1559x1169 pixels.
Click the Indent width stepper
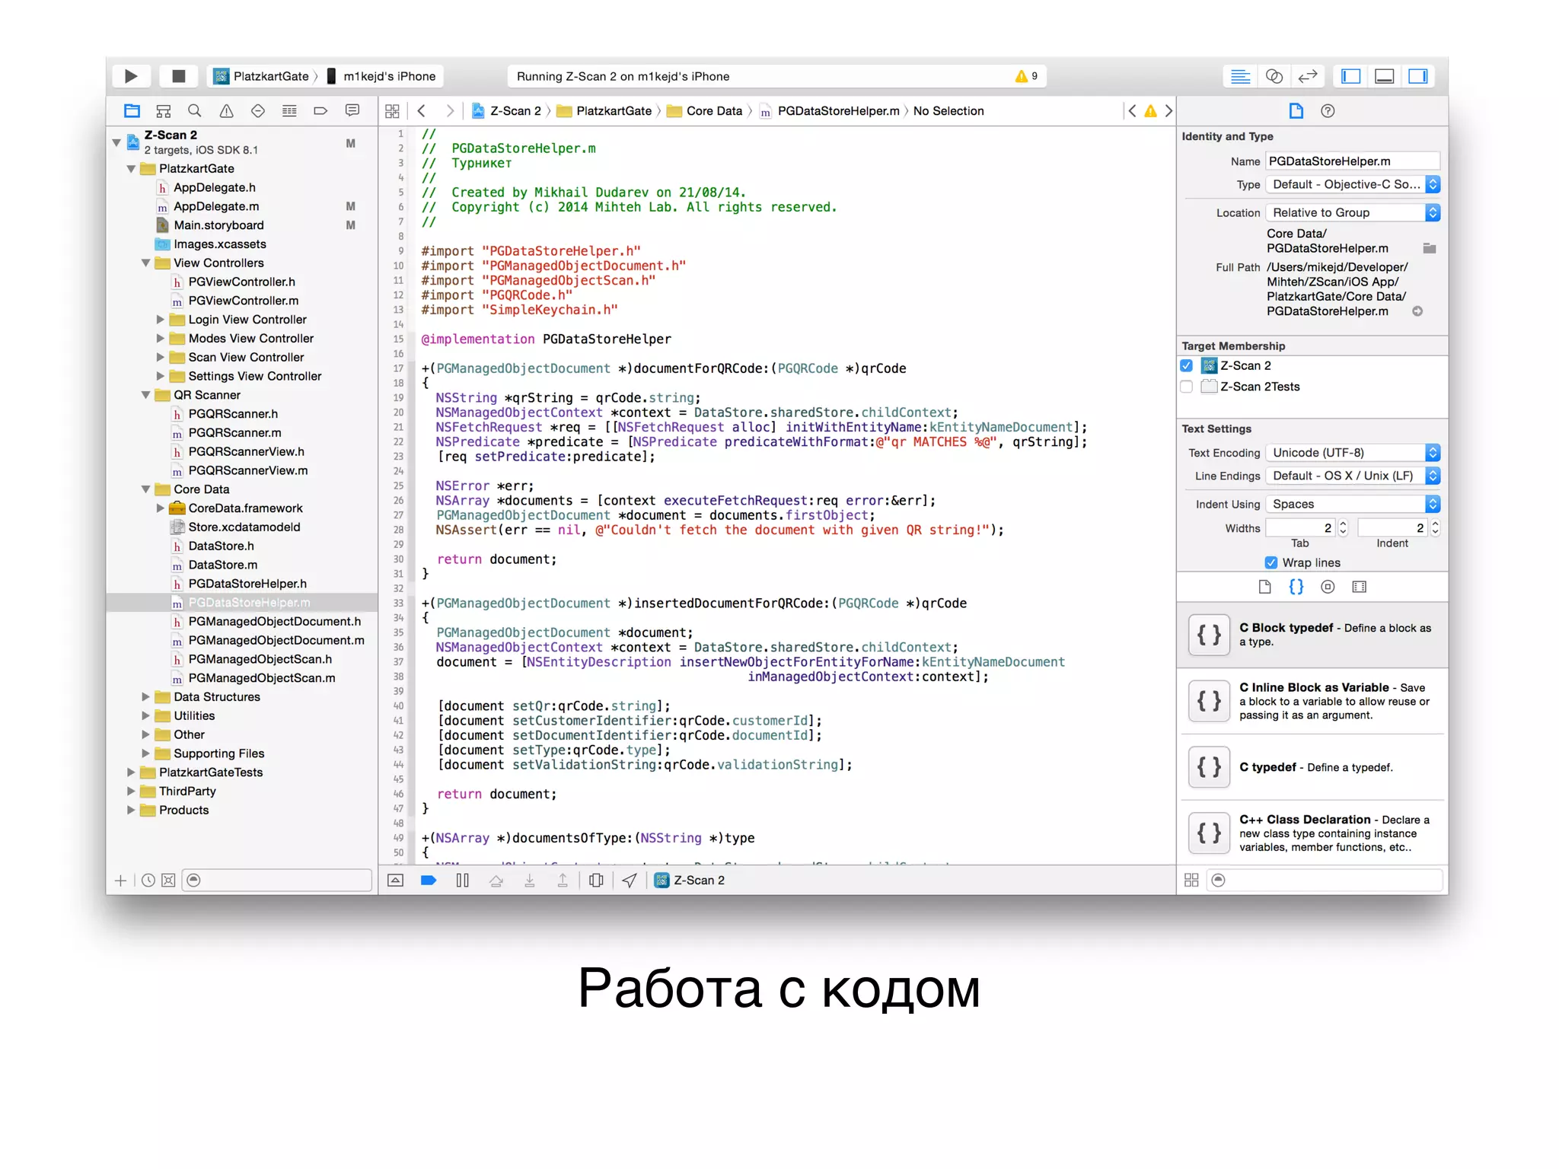[x=1435, y=527]
